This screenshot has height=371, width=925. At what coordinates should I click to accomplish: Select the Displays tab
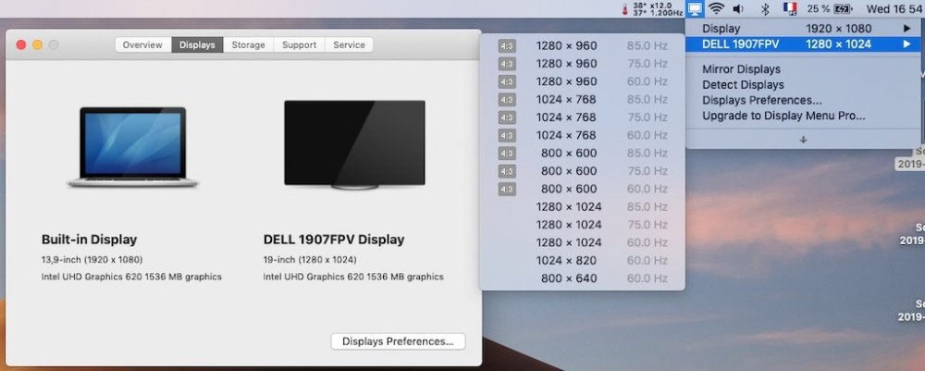pos(197,44)
